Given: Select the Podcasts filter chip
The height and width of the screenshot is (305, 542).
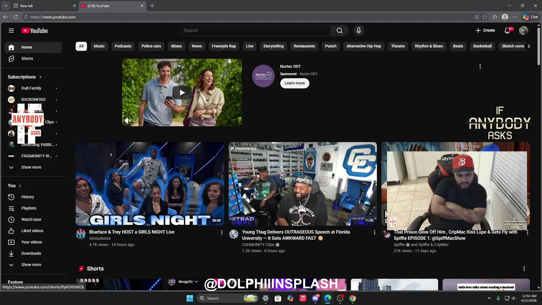Looking at the screenshot, I should point(123,46).
